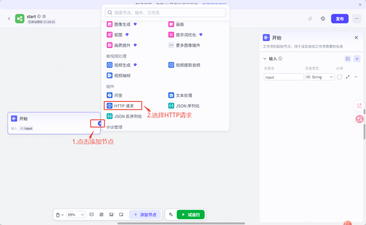Collapse the 输入 section chevron
The width and height of the screenshot is (366, 225).
265,59
